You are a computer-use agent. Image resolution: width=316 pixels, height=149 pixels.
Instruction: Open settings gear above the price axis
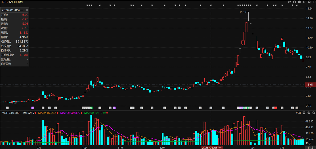(x=304, y=2)
